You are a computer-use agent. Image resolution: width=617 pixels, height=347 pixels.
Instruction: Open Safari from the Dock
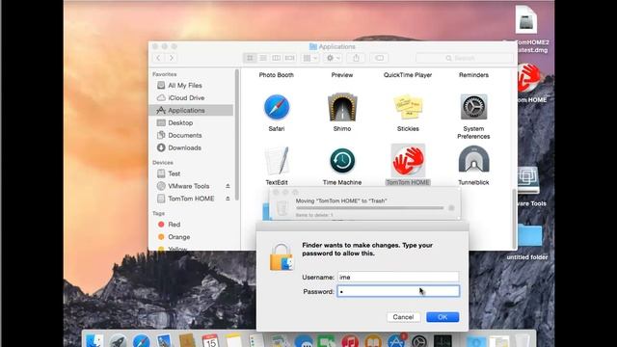pyautogui.click(x=141, y=340)
